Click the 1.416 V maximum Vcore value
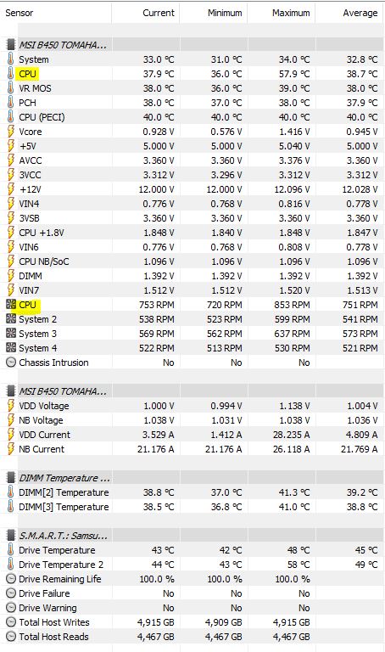This screenshot has height=652, width=385. (x=294, y=132)
